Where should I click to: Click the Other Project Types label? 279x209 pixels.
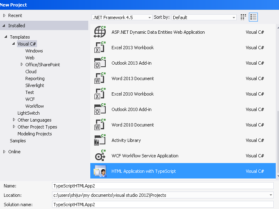(37, 127)
